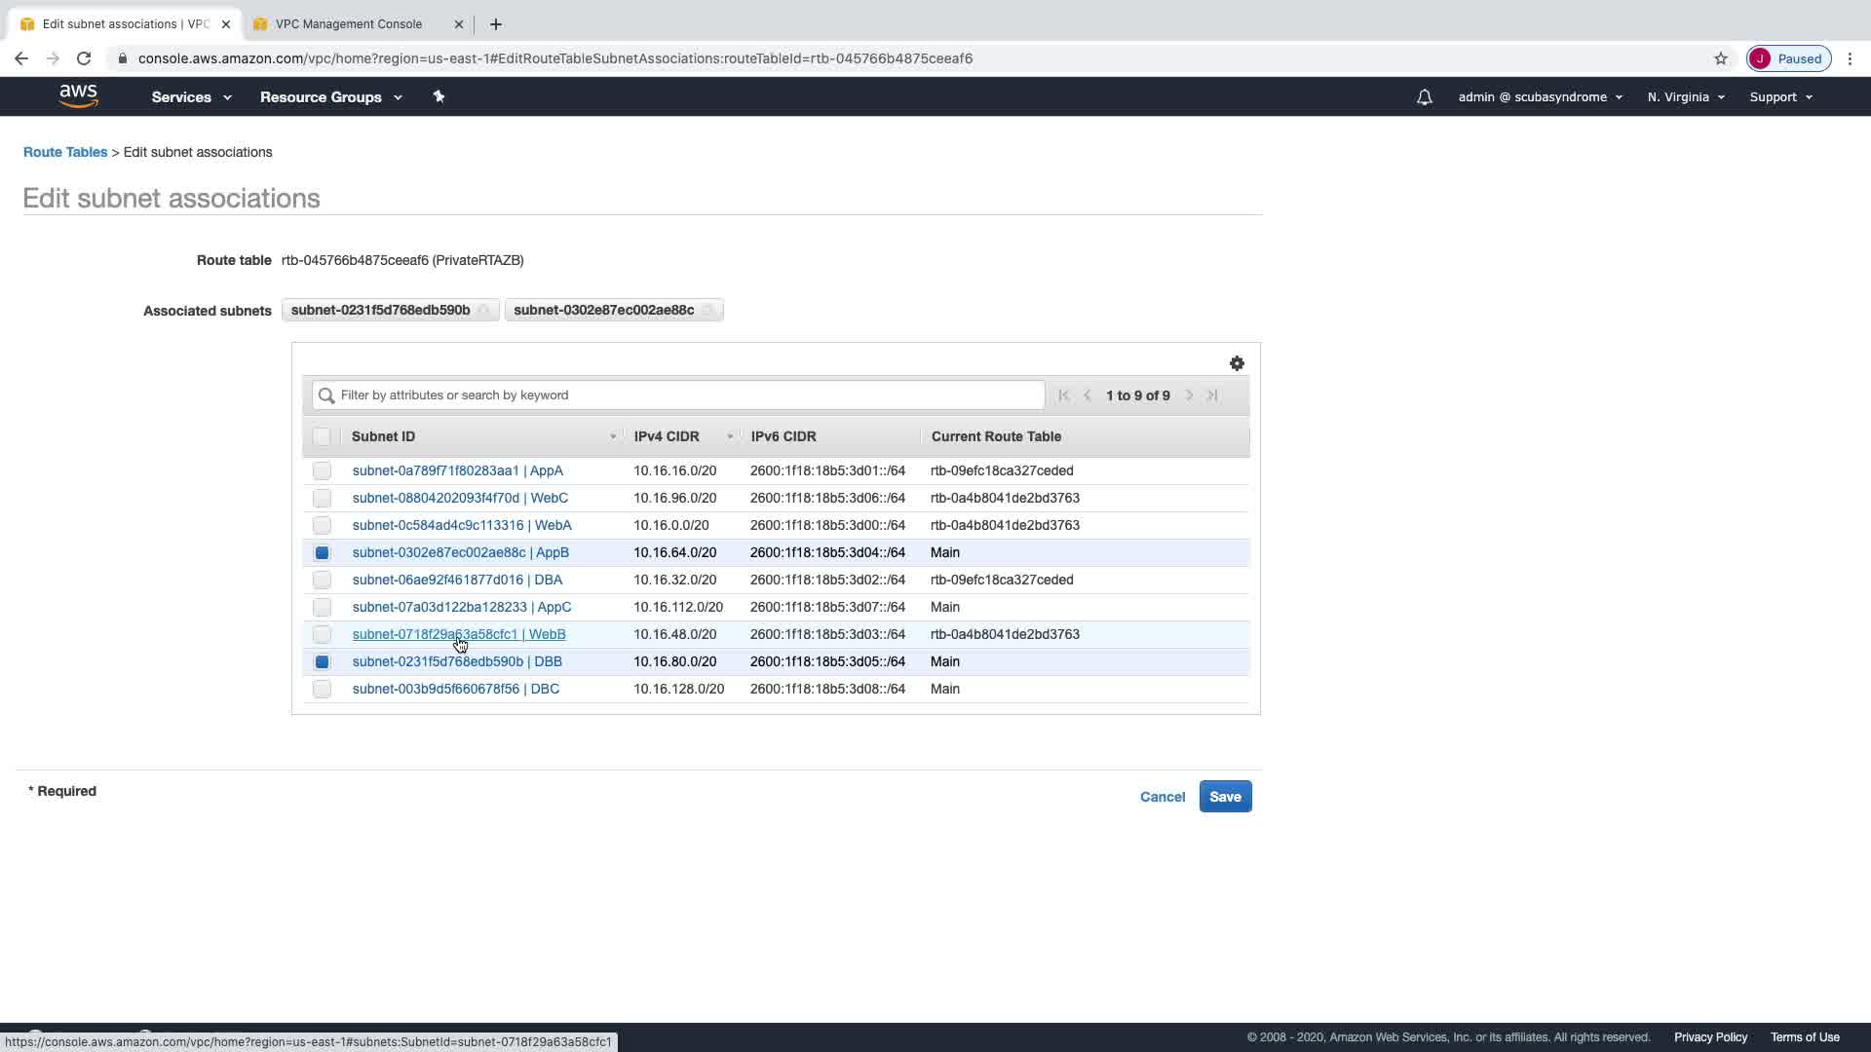Bookmark this page with star icon
1871x1052 pixels.
(x=1720, y=58)
